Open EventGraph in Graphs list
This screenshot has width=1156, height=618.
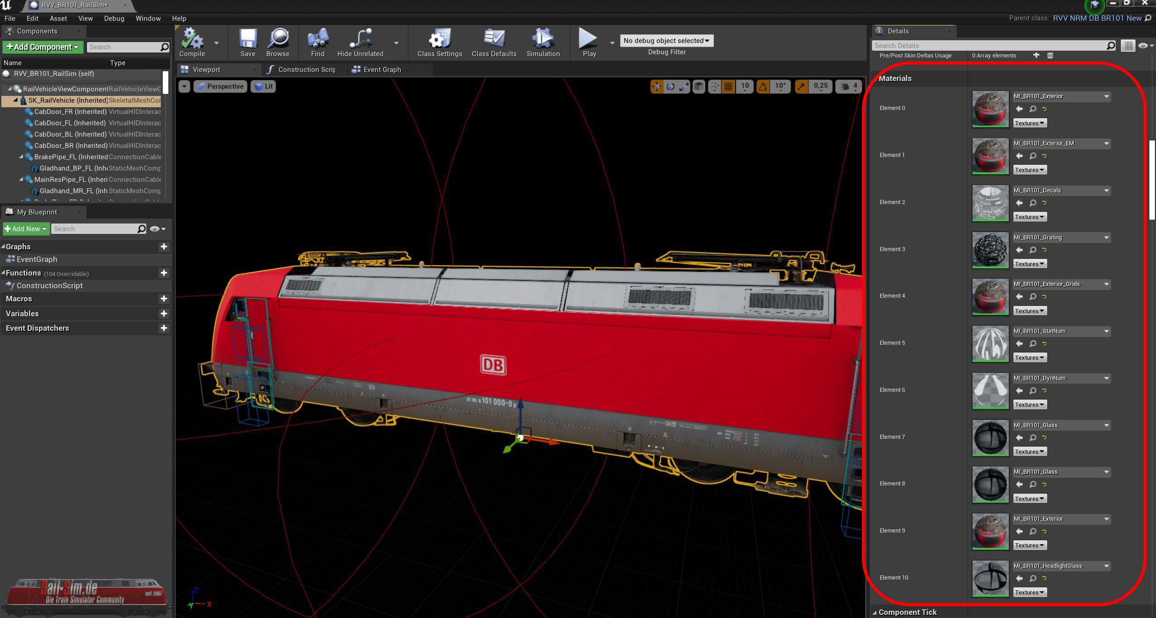(x=36, y=259)
